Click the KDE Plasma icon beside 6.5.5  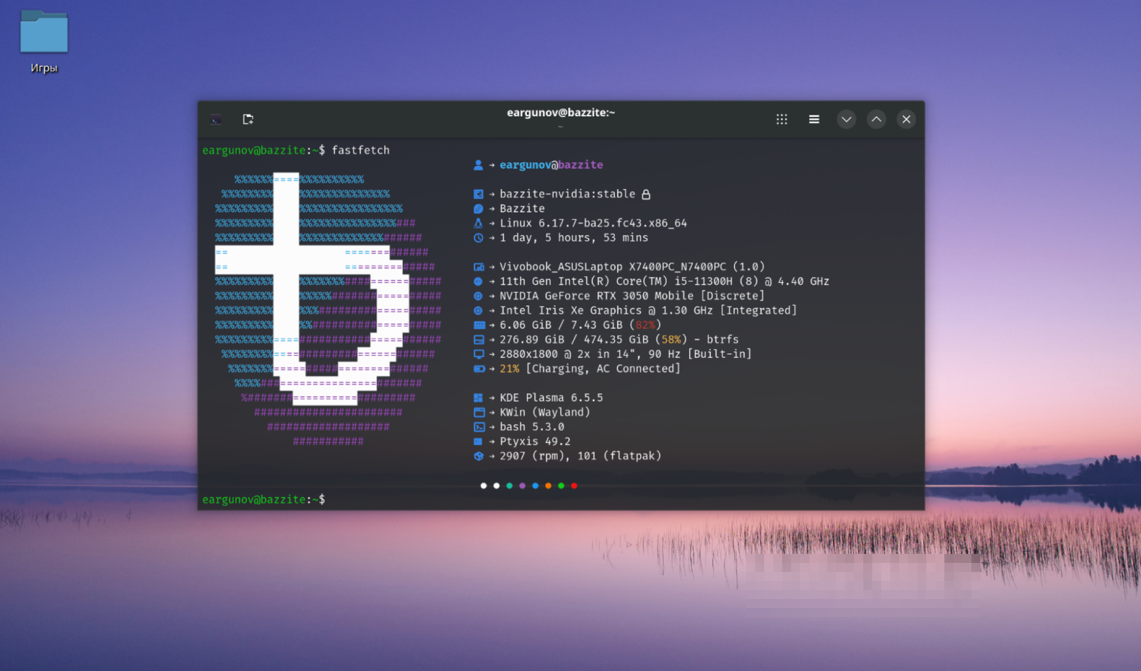point(479,397)
